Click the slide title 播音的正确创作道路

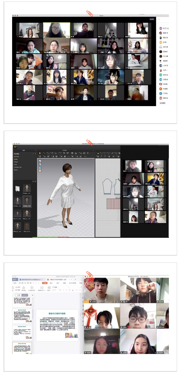click(57, 313)
